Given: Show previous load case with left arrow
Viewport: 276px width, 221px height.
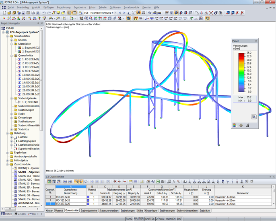Looking at the screenshot, I should pos(120,12).
